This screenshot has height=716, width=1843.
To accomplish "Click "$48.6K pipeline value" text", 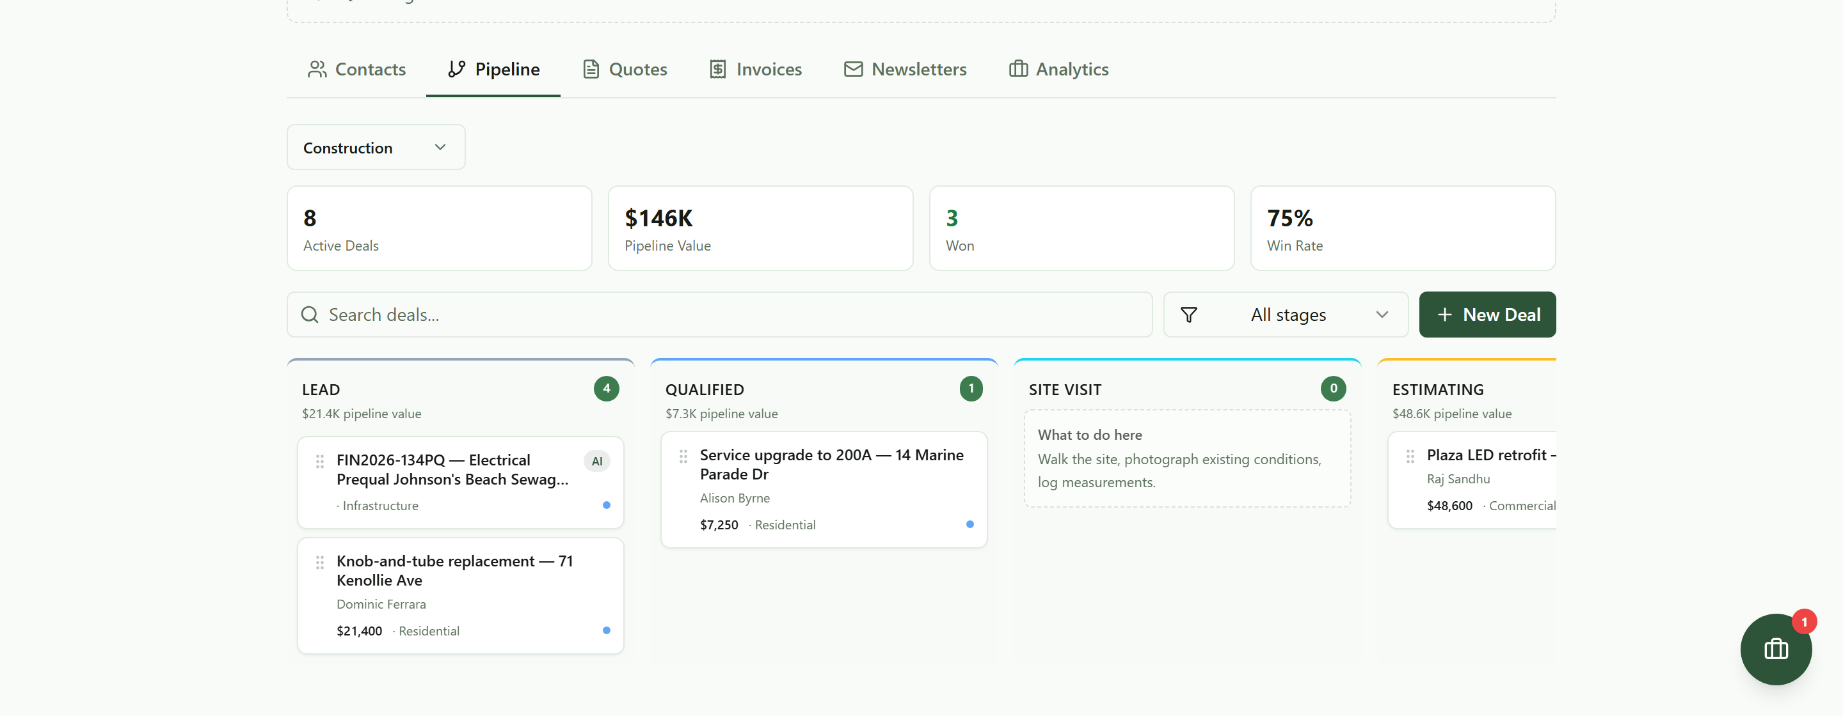I will pyautogui.click(x=1451, y=414).
